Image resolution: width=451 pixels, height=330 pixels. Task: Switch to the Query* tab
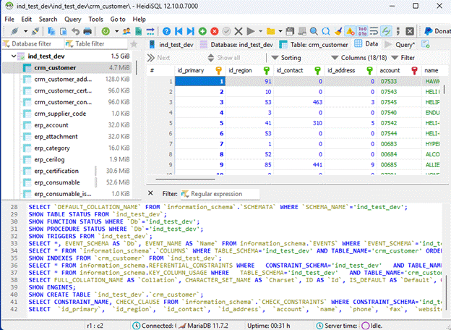pos(400,45)
